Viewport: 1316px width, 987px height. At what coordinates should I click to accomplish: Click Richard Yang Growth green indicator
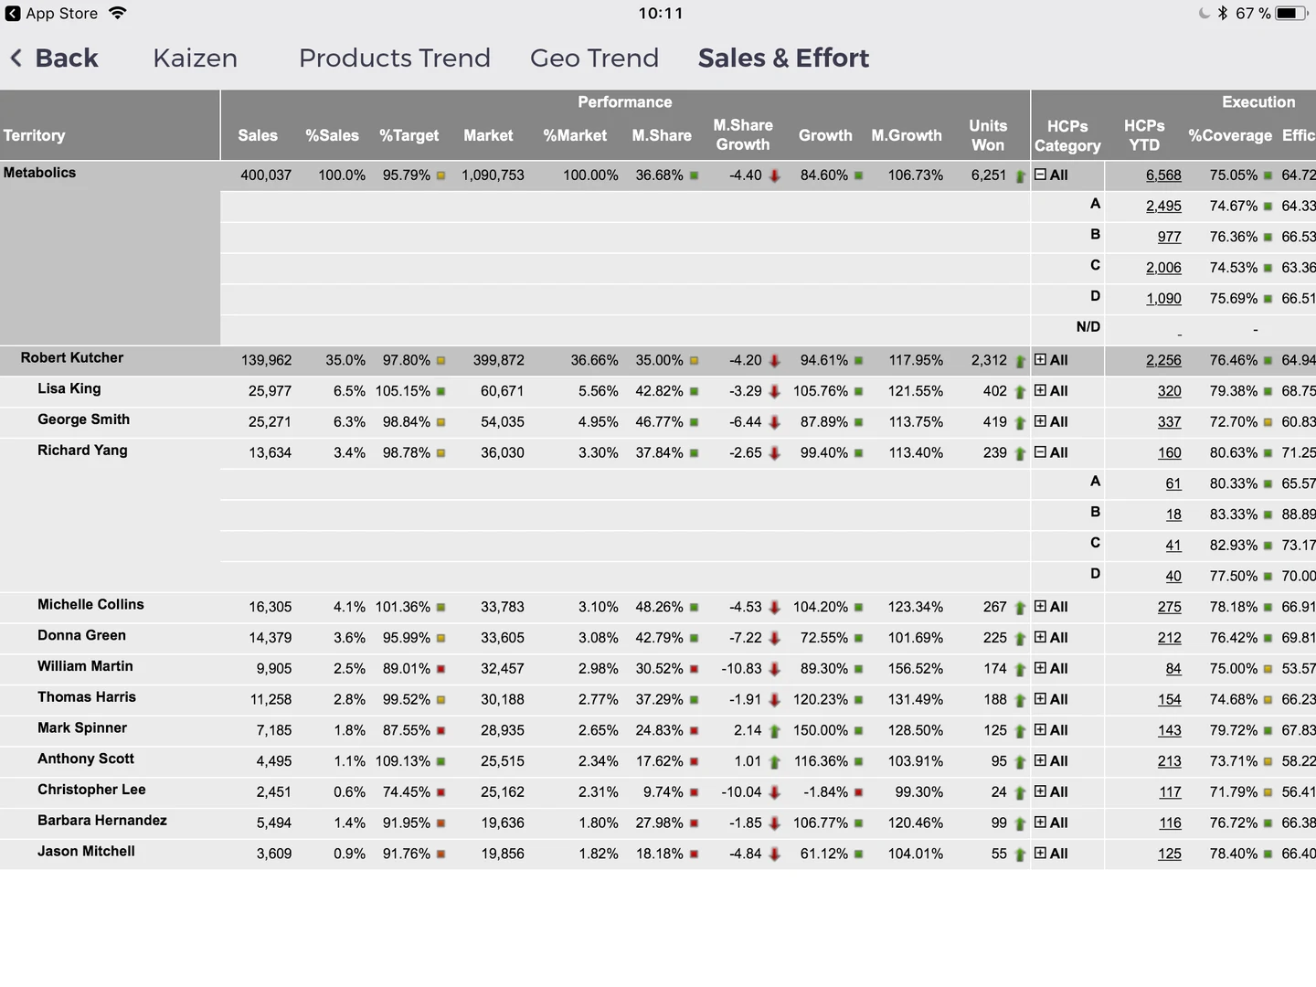858,453
